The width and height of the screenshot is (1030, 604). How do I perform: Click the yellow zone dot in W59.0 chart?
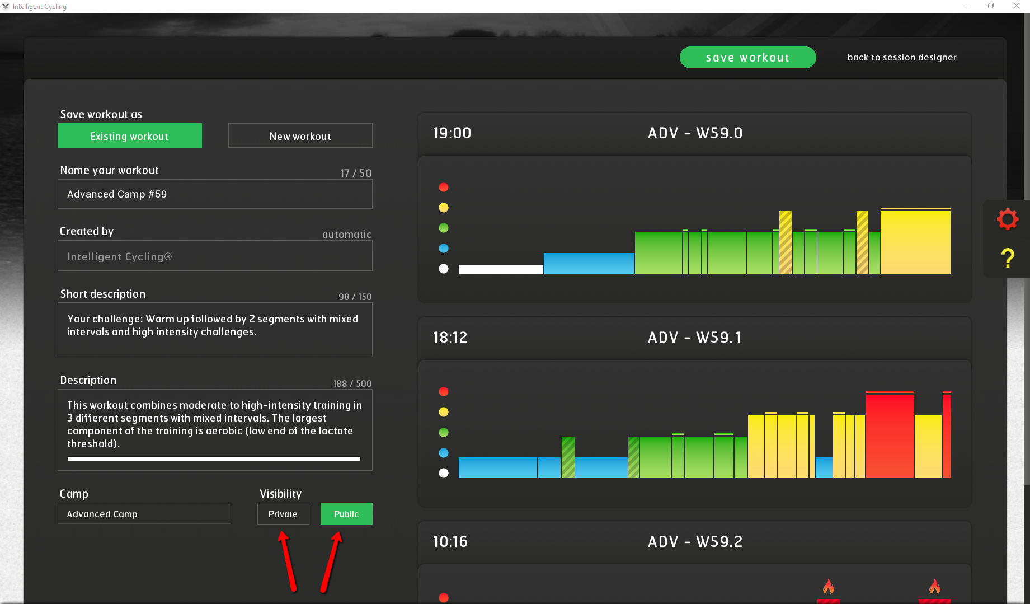point(444,208)
